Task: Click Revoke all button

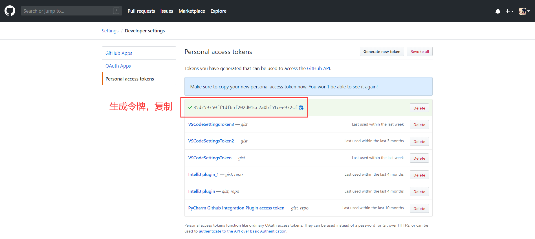Action: [420, 52]
